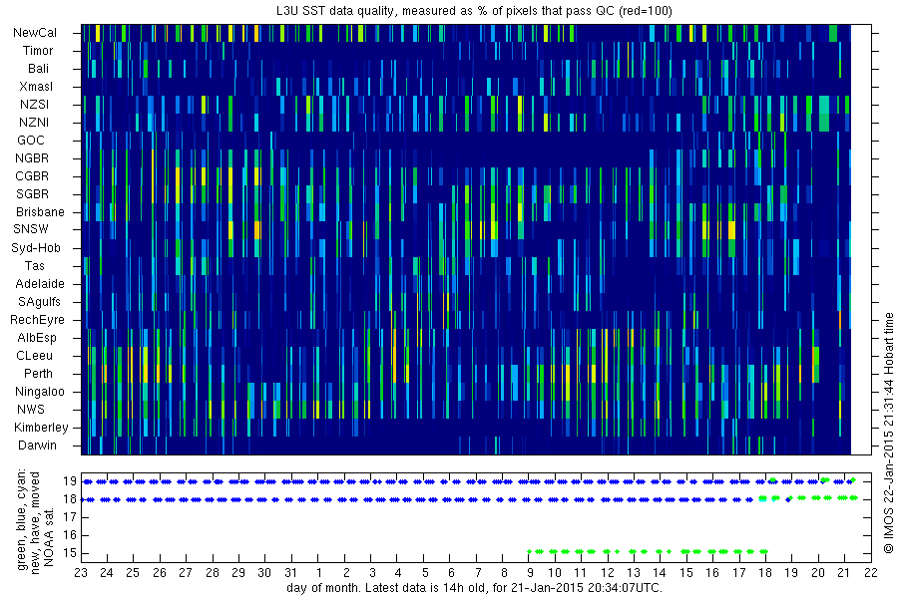Click the Syd-Hob row label
This screenshot has height=598, width=898.
click(x=36, y=248)
